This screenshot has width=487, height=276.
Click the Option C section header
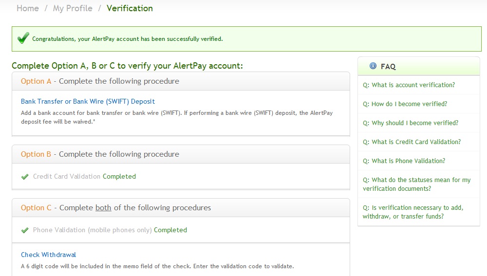181,208
